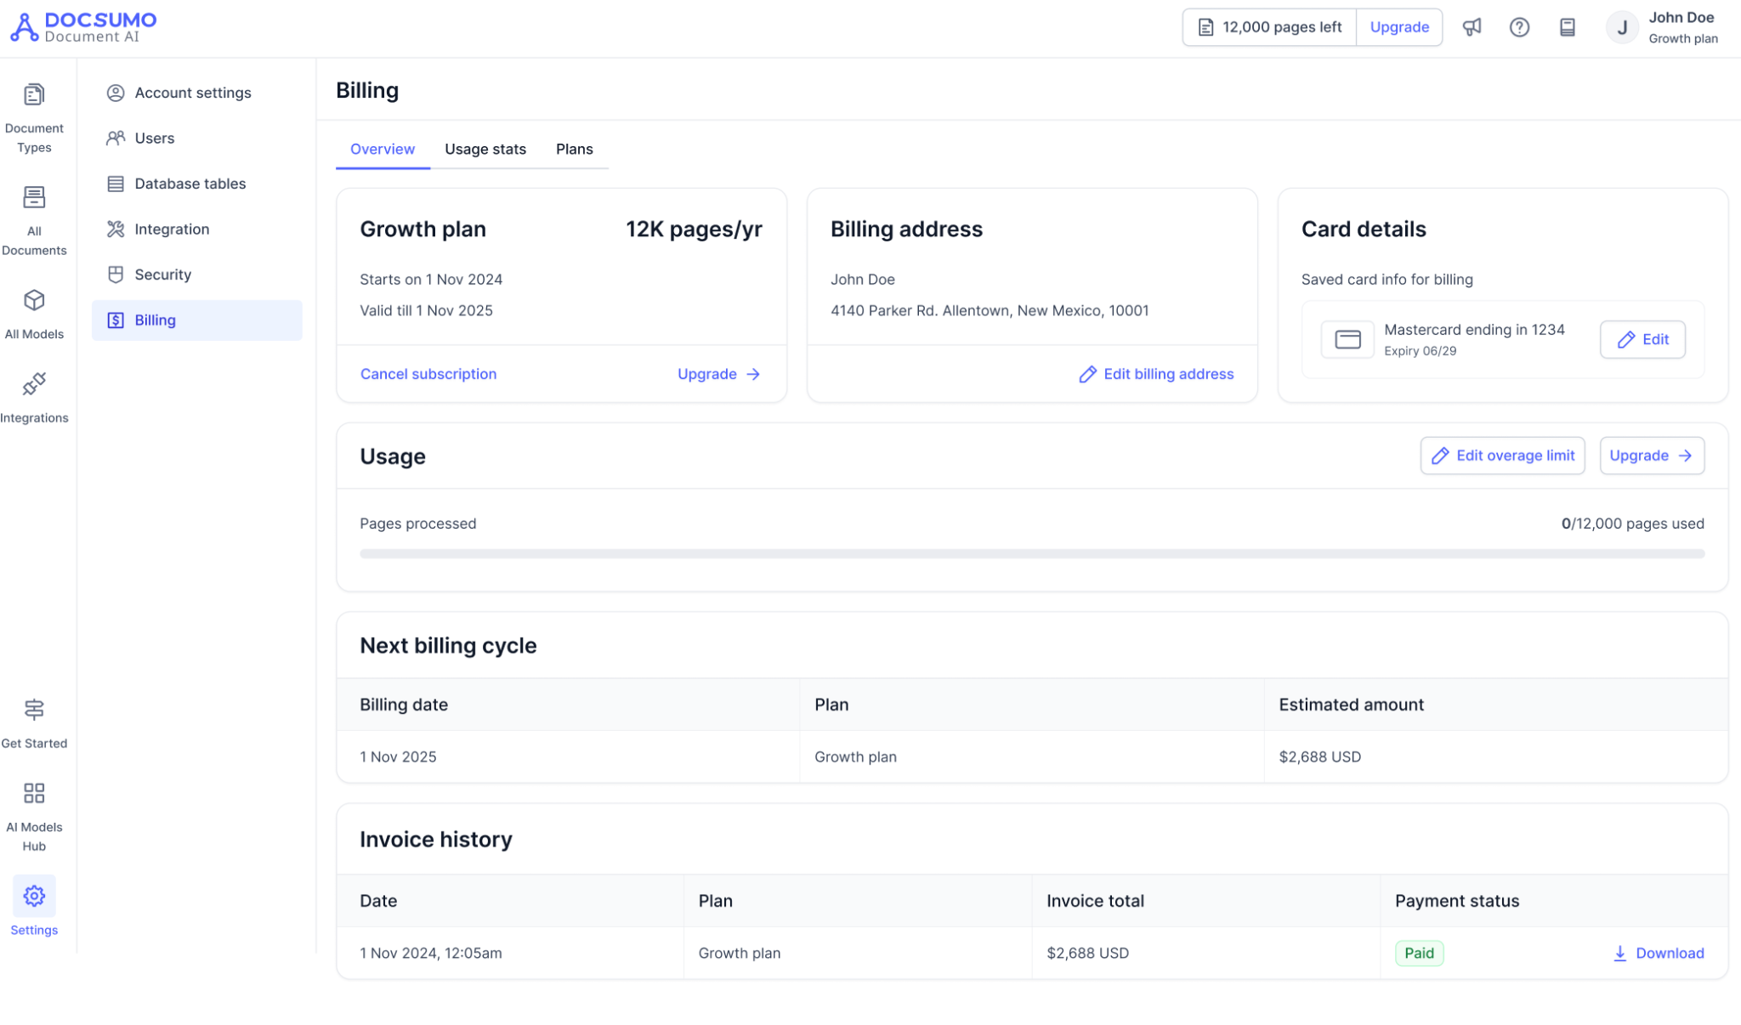Viewport: 1741px width, 1025px height.
Task: Go to All Documents section
Action: pos(34,219)
